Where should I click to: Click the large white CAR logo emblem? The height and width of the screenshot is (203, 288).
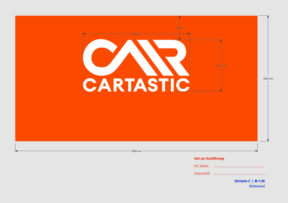pyautogui.click(x=136, y=57)
